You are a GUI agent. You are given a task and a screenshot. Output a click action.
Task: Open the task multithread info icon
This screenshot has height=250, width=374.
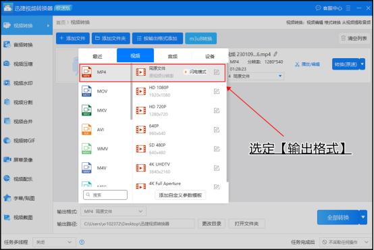click(x=82, y=242)
